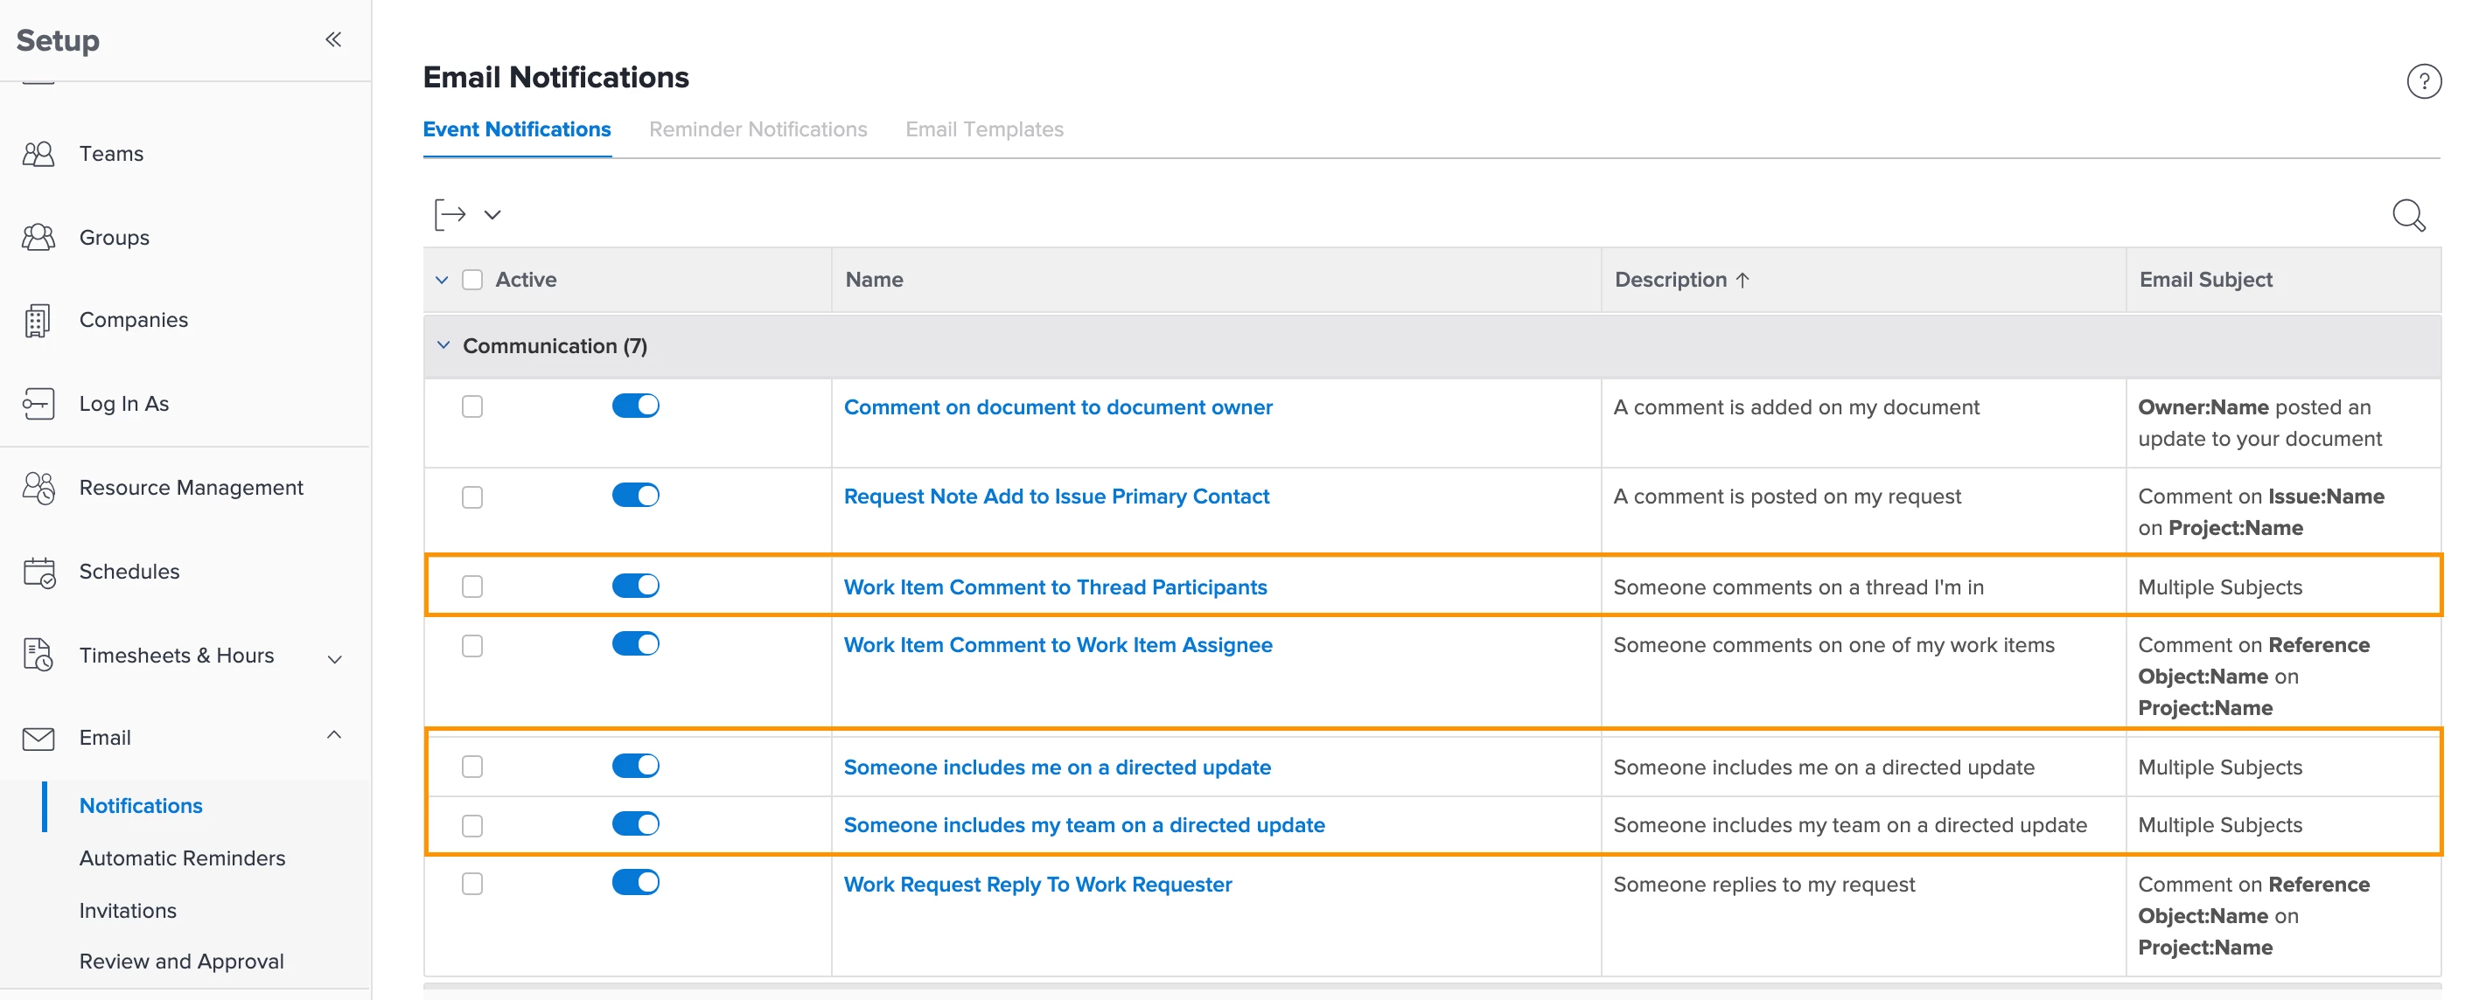2486x1000 pixels.
Task: Disable Comment on document owner toggle
Action: pyautogui.click(x=635, y=406)
